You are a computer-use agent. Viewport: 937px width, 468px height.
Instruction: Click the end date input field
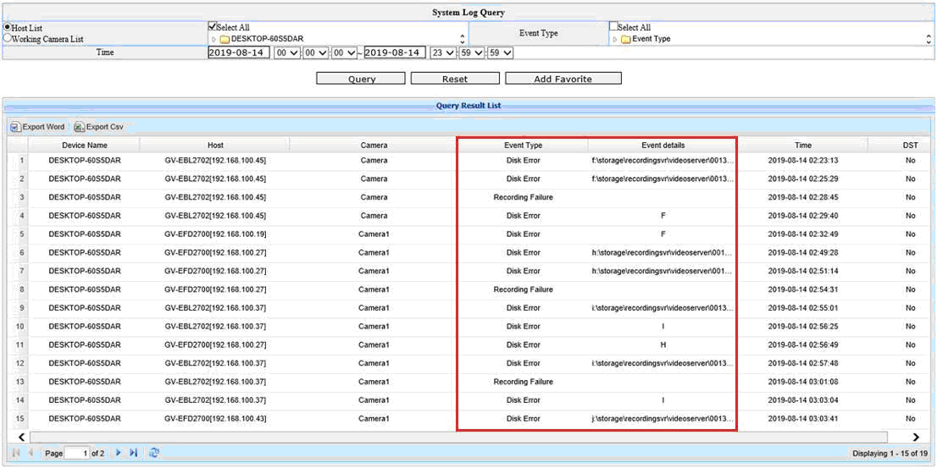pyautogui.click(x=395, y=52)
